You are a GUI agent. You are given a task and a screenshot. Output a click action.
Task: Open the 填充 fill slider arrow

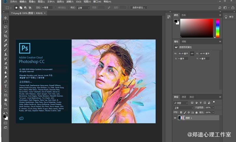pyautogui.click(x=213, y=113)
